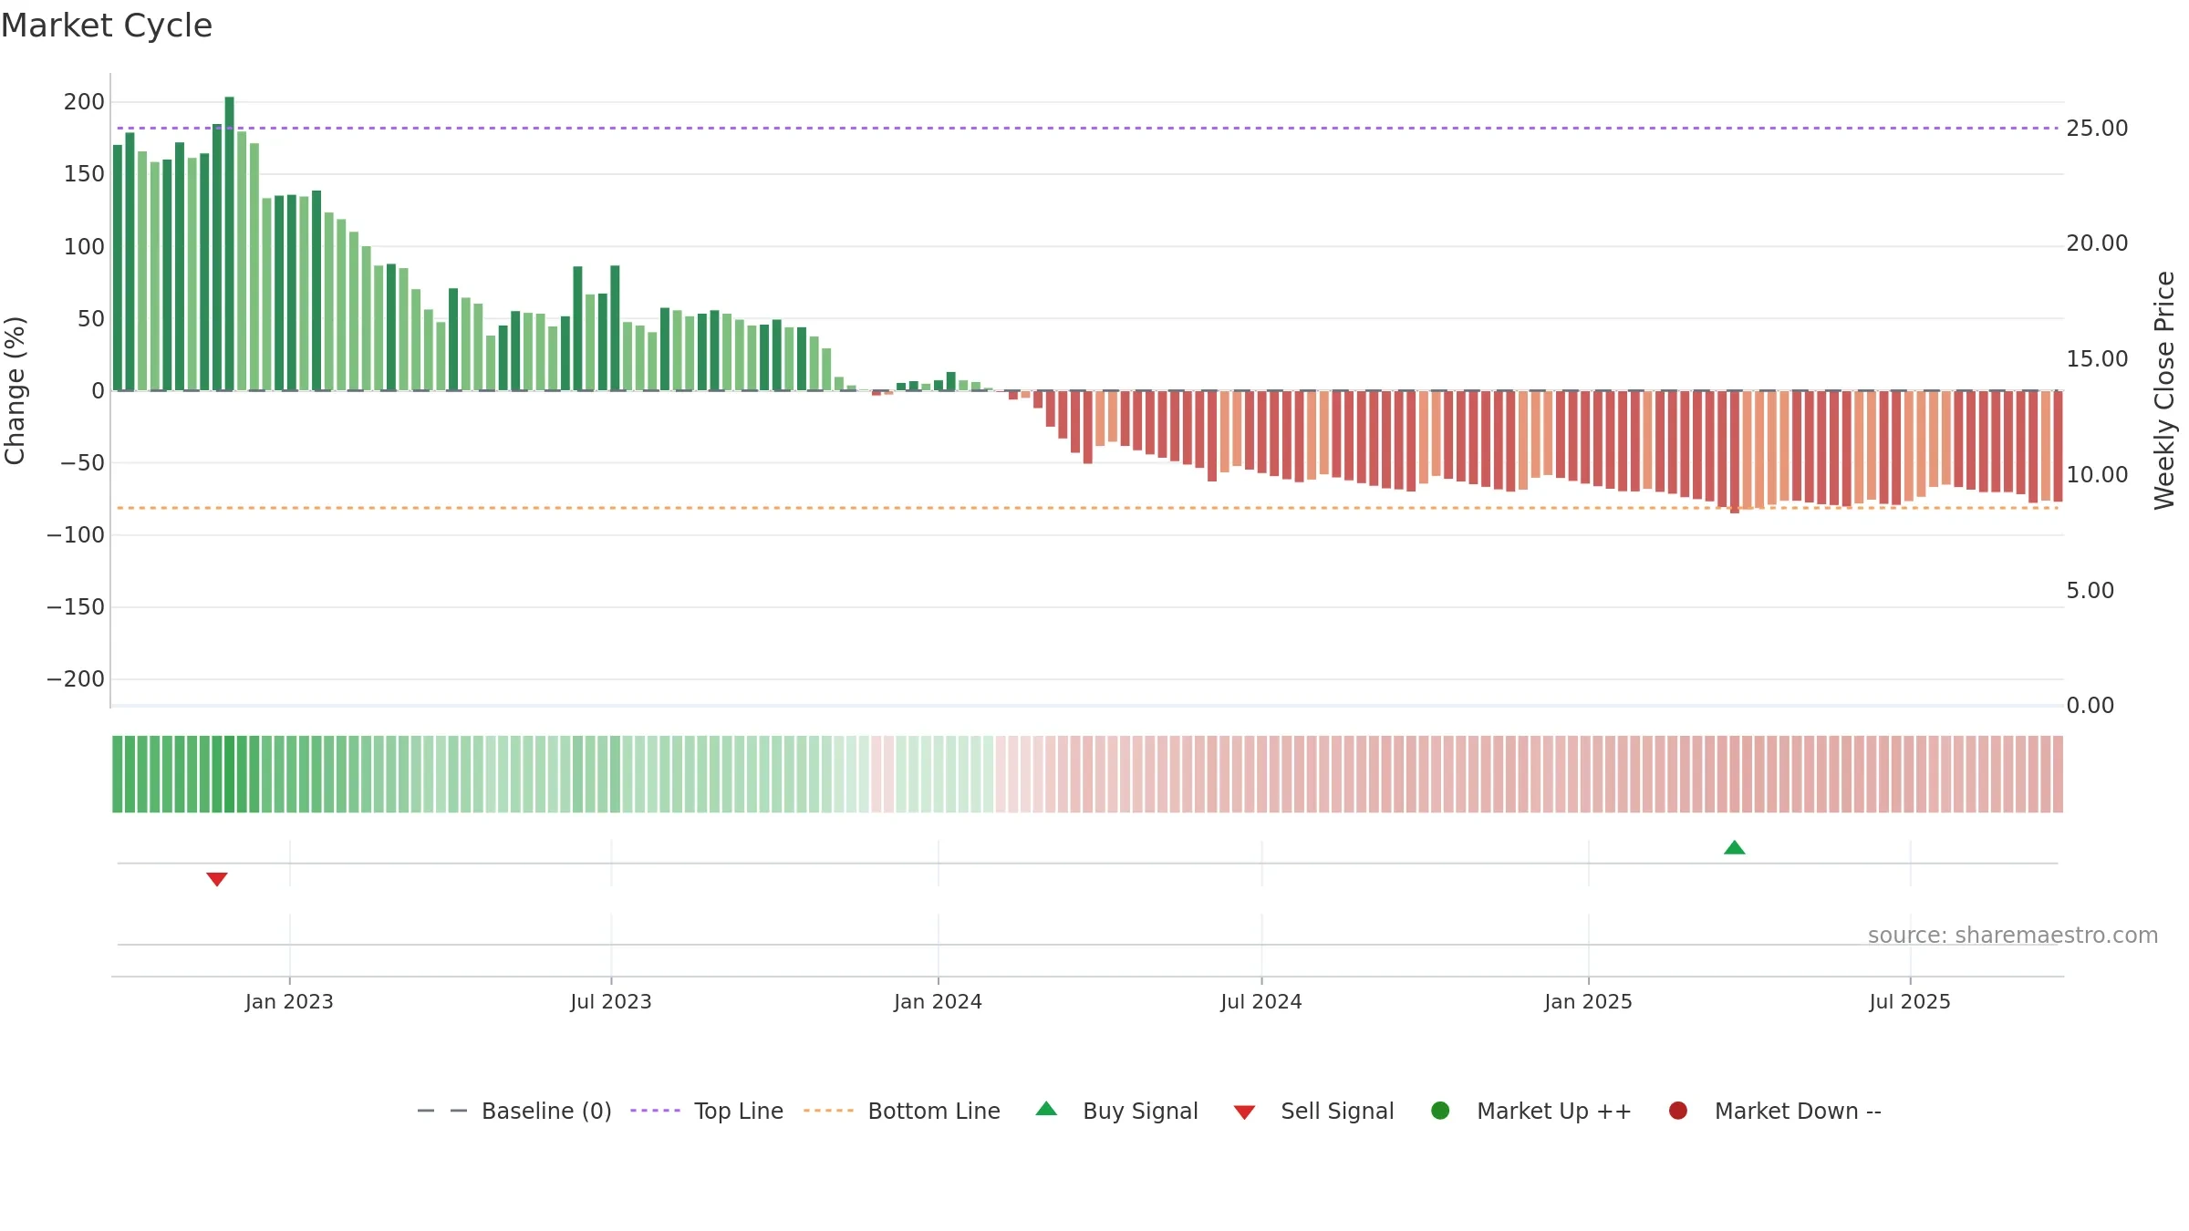Click the 25.00 right axis tick label
This screenshot has width=2189, height=1231.
2097,129
